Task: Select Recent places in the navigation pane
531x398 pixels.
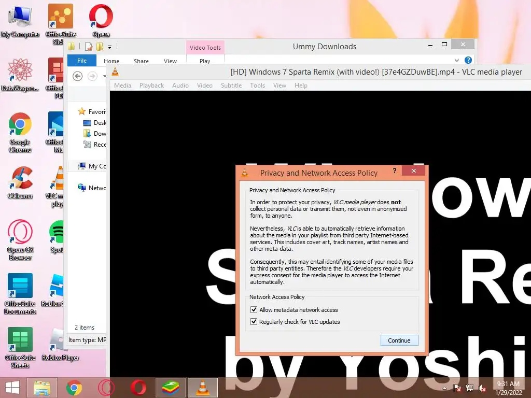Action: (94, 145)
